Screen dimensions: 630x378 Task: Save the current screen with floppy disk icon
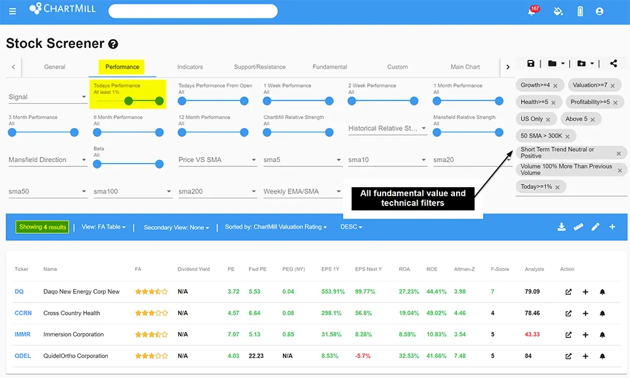(x=531, y=64)
